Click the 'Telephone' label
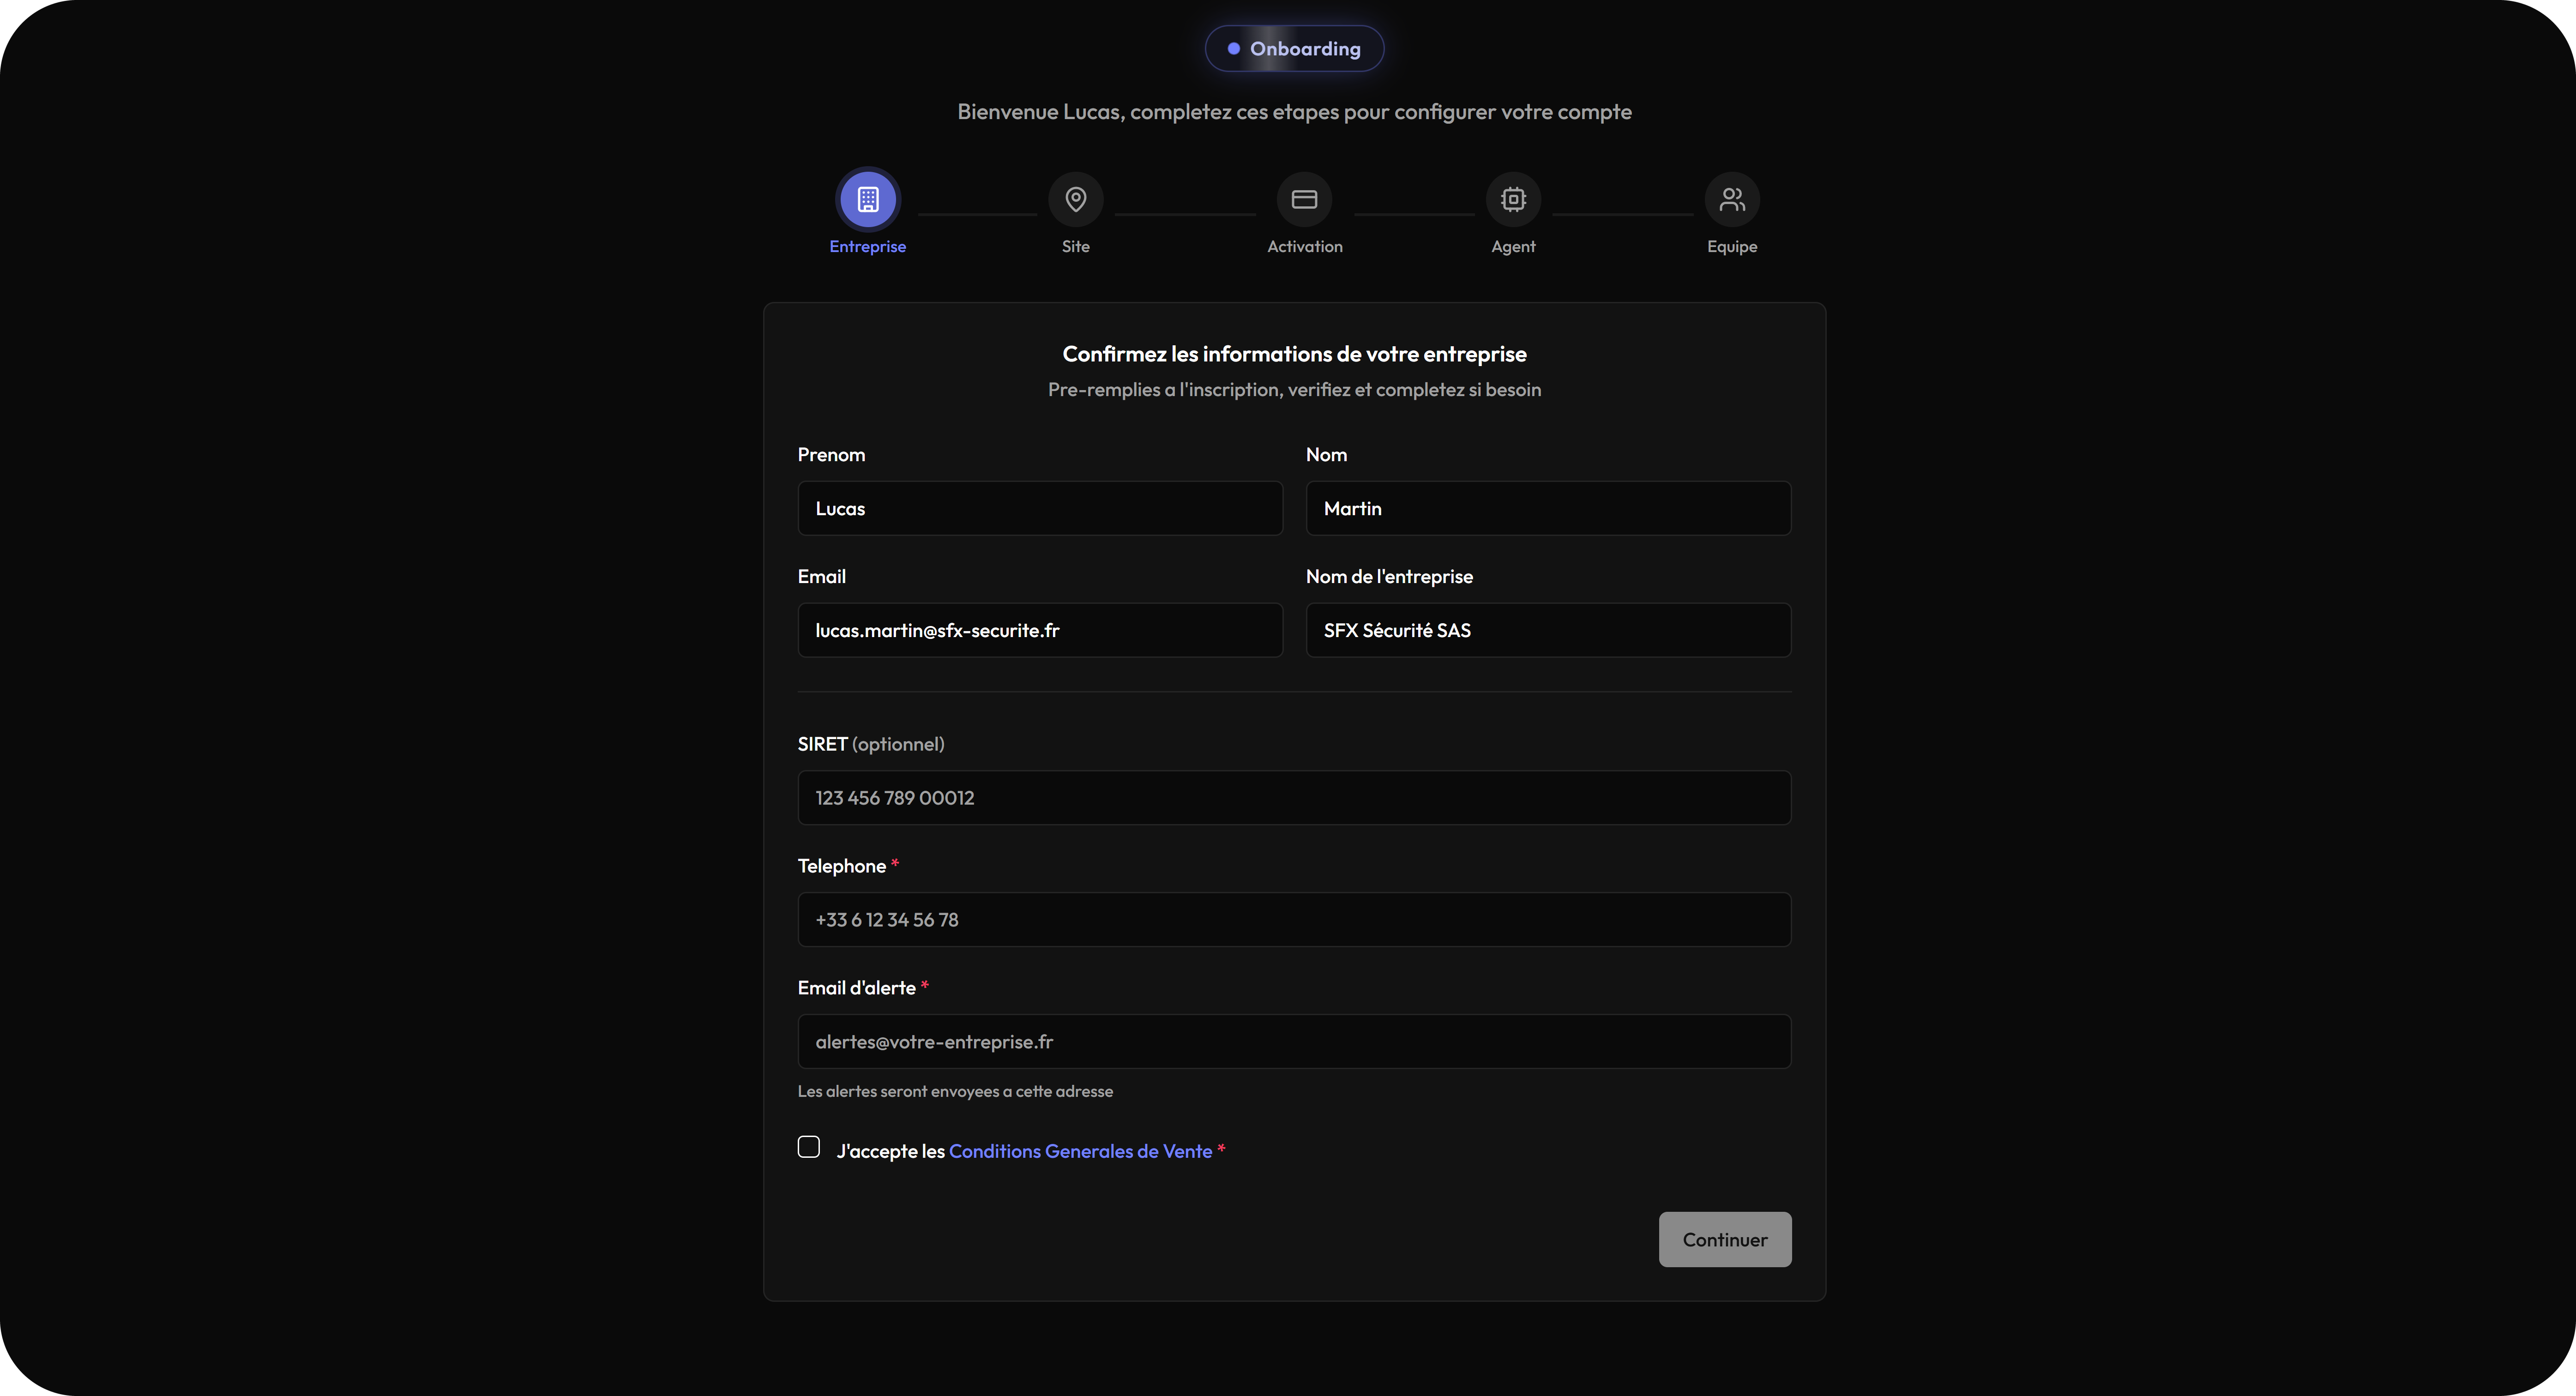Screen dimensions: 2576x1396 [841, 866]
